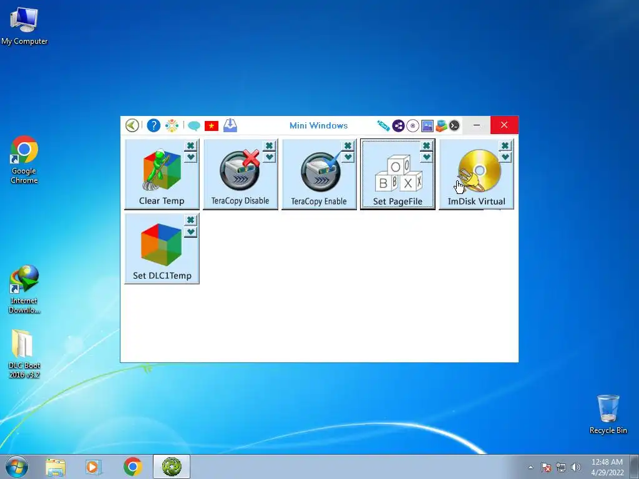Click the X mark on ImDisk Virtual tile

pos(505,145)
